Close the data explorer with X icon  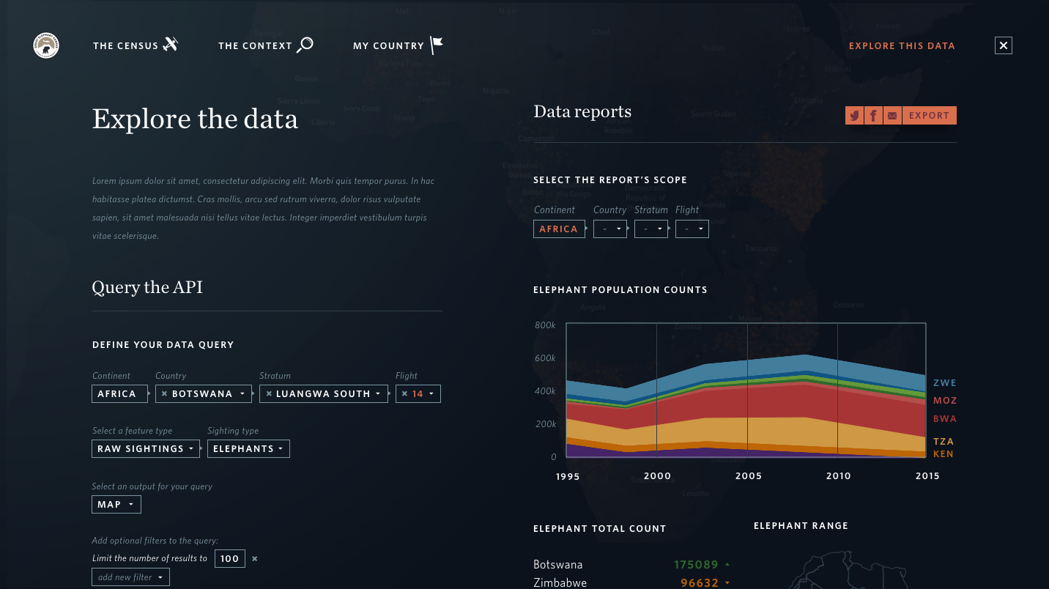pyautogui.click(x=1003, y=45)
